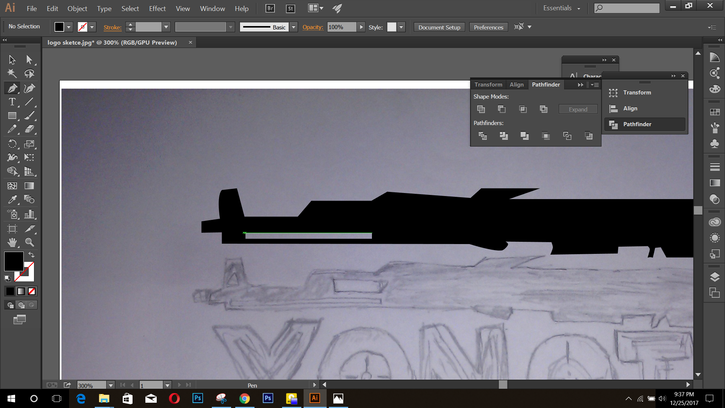Expand the opacity slider arrow

[x=361, y=27]
